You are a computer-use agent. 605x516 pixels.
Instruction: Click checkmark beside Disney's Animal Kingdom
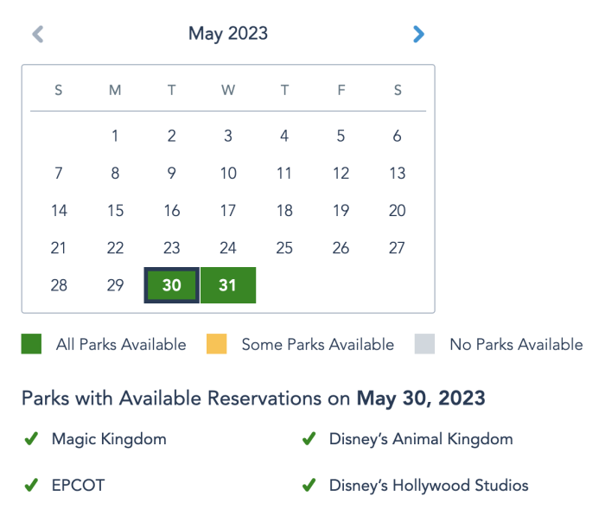coord(309,439)
